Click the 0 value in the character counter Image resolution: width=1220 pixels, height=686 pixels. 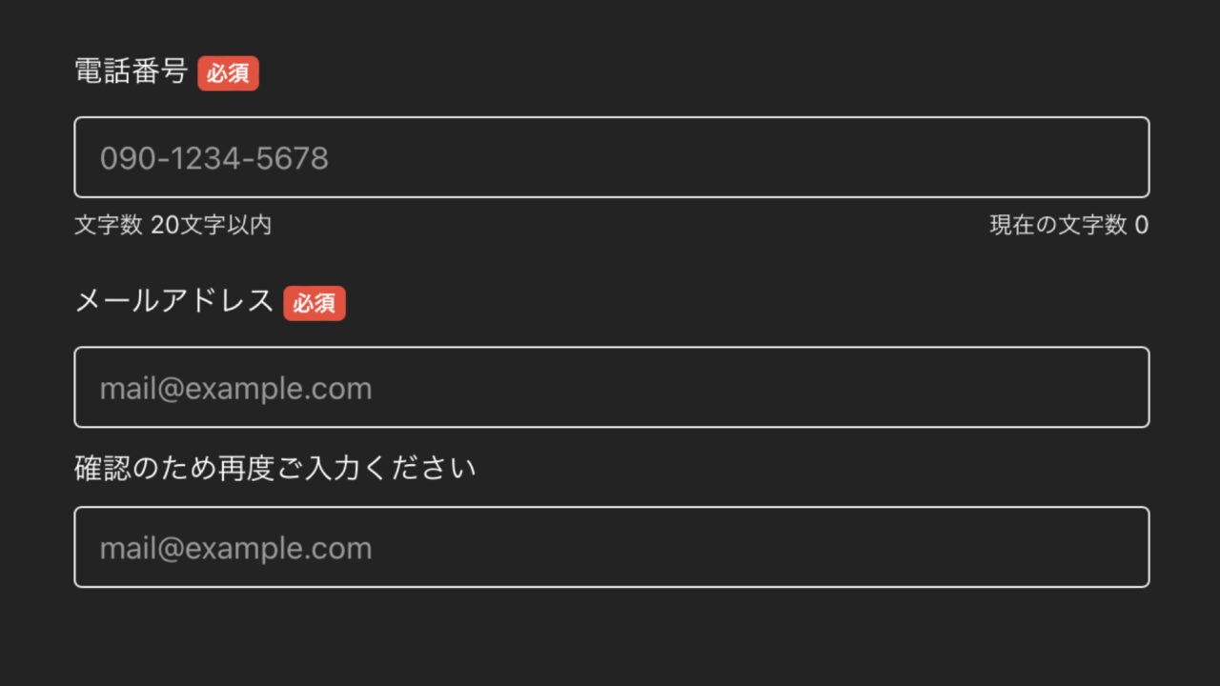point(1141,226)
